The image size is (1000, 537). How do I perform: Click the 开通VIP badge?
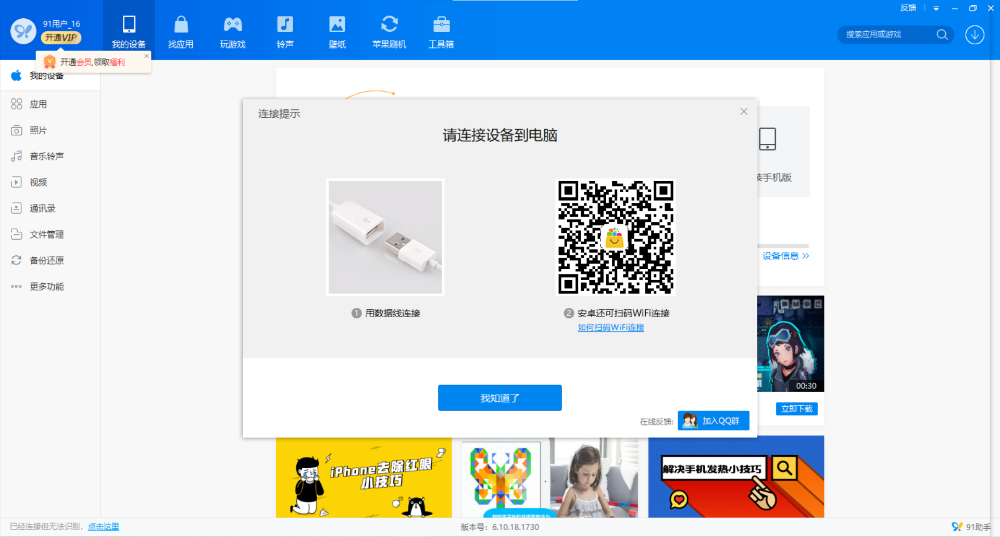click(x=61, y=38)
